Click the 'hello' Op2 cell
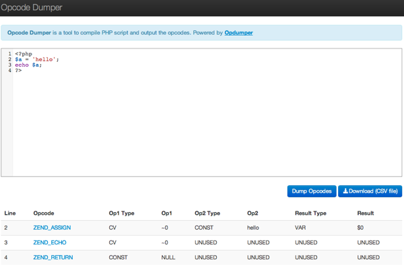Image resolution: width=404 pixels, height=268 pixels. [253, 228]
